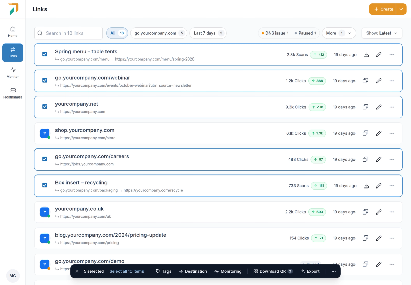Export the selected links
This screenshot has height=285, width=411.
pyautogui.click(x=310, y=271)
